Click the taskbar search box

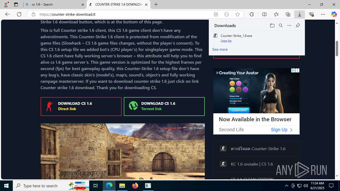pyautogui.click(x=52, y=186)
